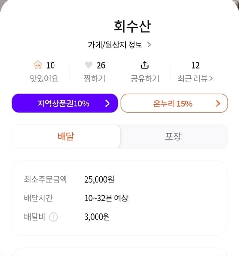Open the 지역상품권10% coupon button
Viewport: 239px width, 257px height.
pyautogui.click(x=65, y=103)
